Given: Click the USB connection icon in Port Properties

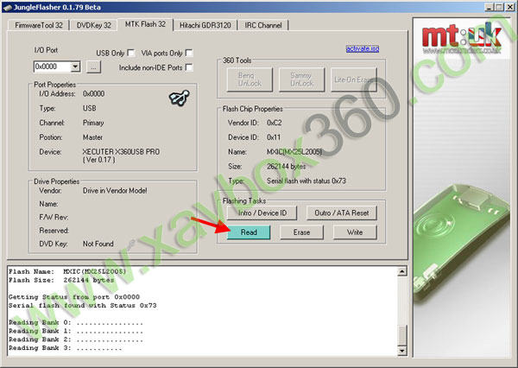Looking at the screenshot, I should coord(179,98).
